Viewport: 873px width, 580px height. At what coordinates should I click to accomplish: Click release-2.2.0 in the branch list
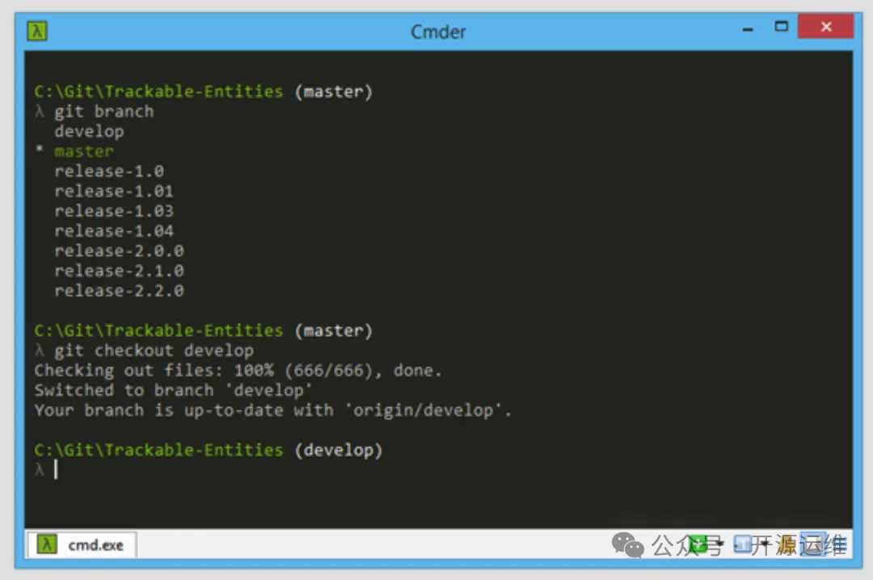click(x=119, y=291)
